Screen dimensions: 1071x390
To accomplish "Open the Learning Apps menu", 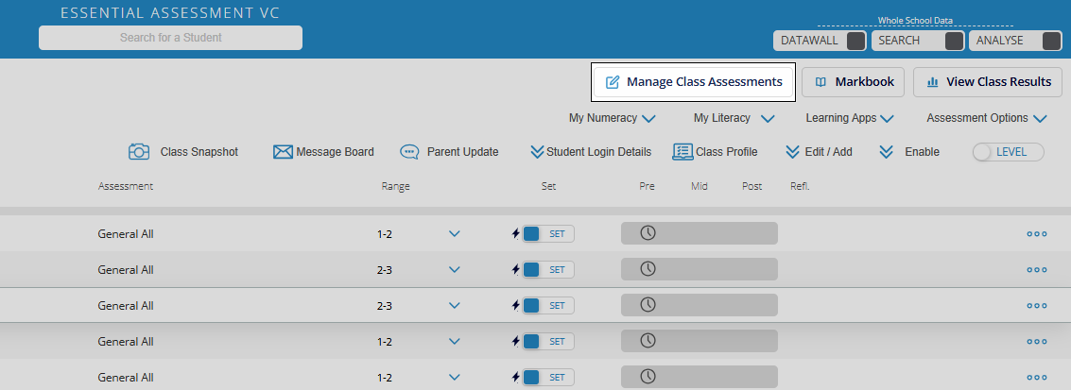I will [x=850, y=118].
